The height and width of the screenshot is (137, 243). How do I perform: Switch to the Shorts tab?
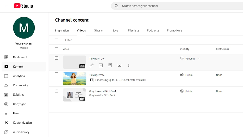coord(98,30)
